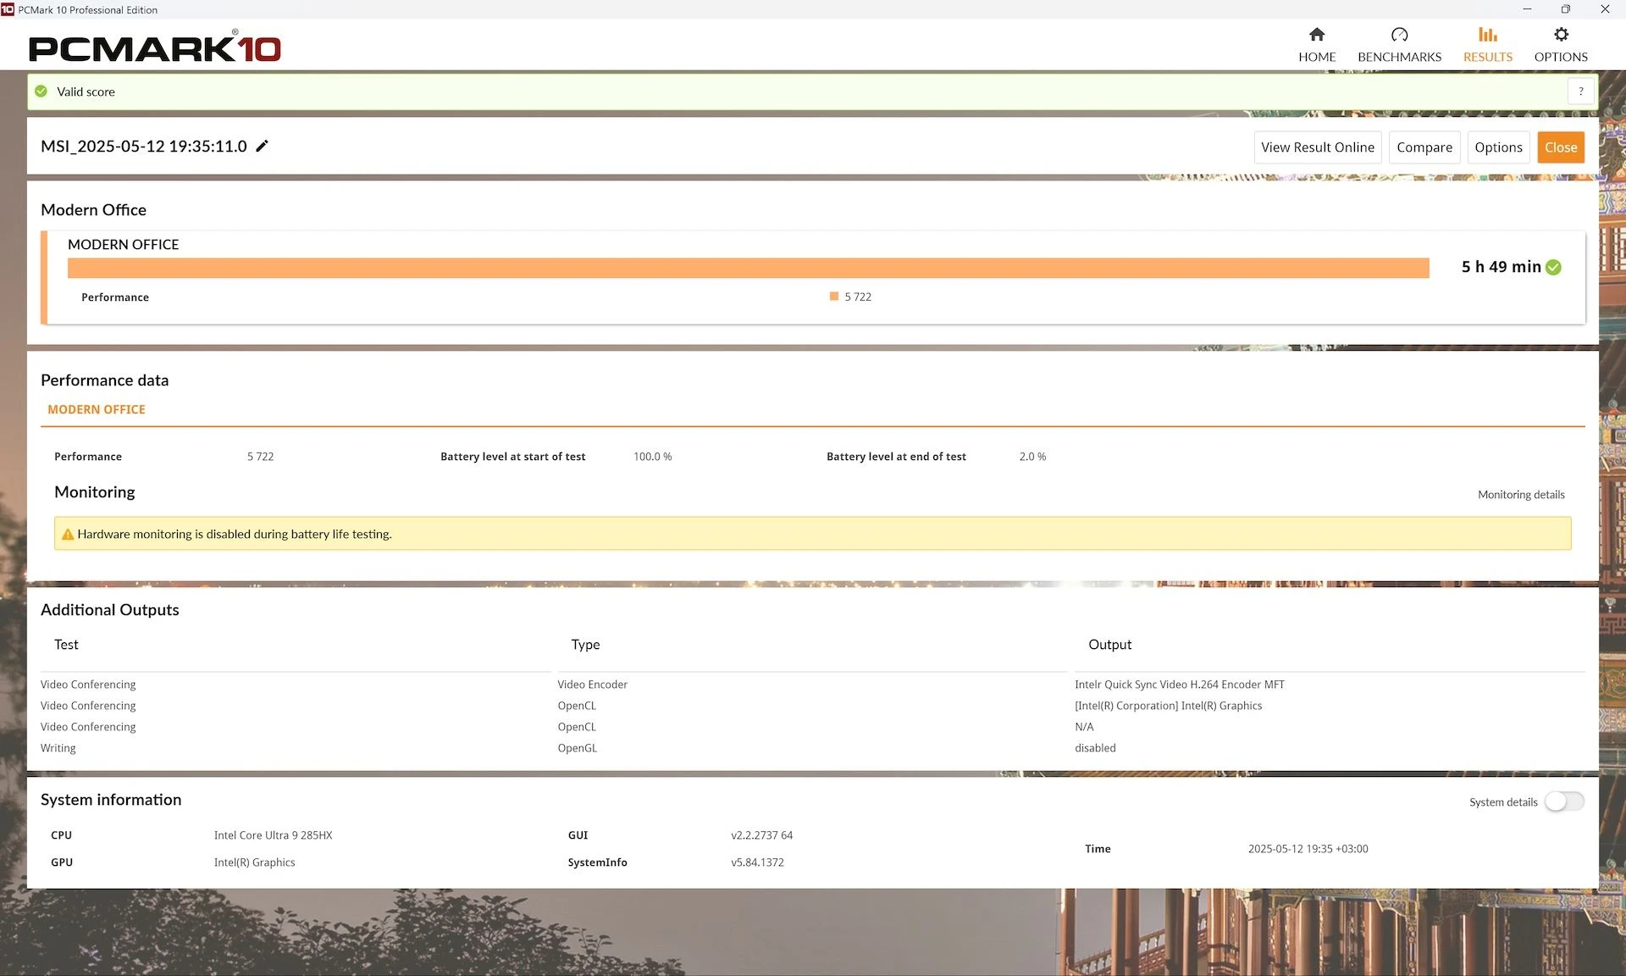Screen dimensions: 1626x976
Task: Click Intelr Quick Sync Video H.264 Encoder MFT
Action: (x=1180, y=685)
